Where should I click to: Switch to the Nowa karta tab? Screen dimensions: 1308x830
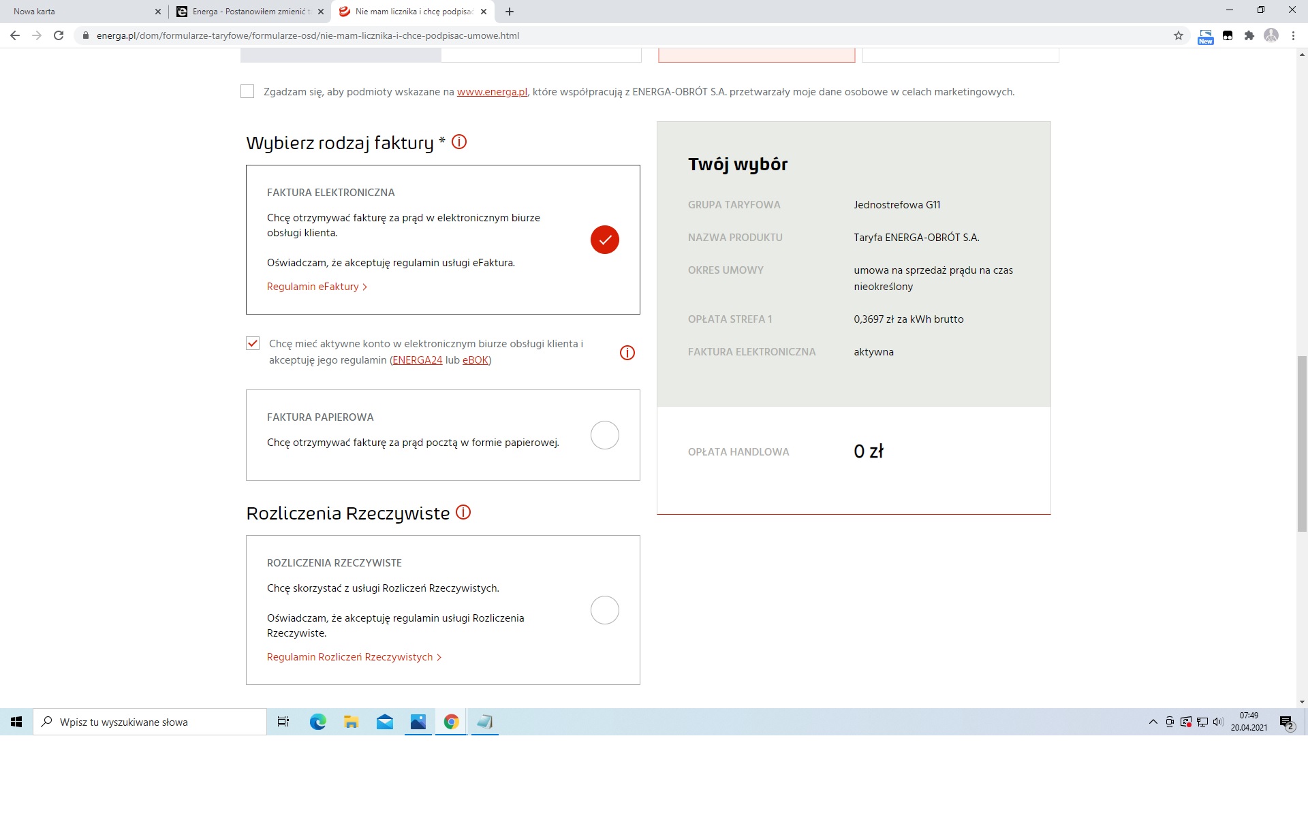[82, 12]
